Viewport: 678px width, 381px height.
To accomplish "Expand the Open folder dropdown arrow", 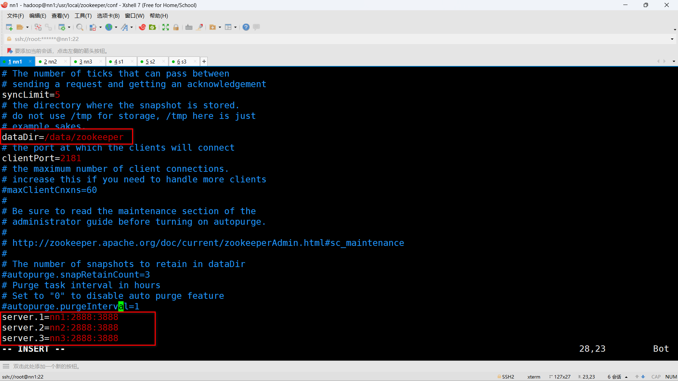I will click(x=28, y=27).
